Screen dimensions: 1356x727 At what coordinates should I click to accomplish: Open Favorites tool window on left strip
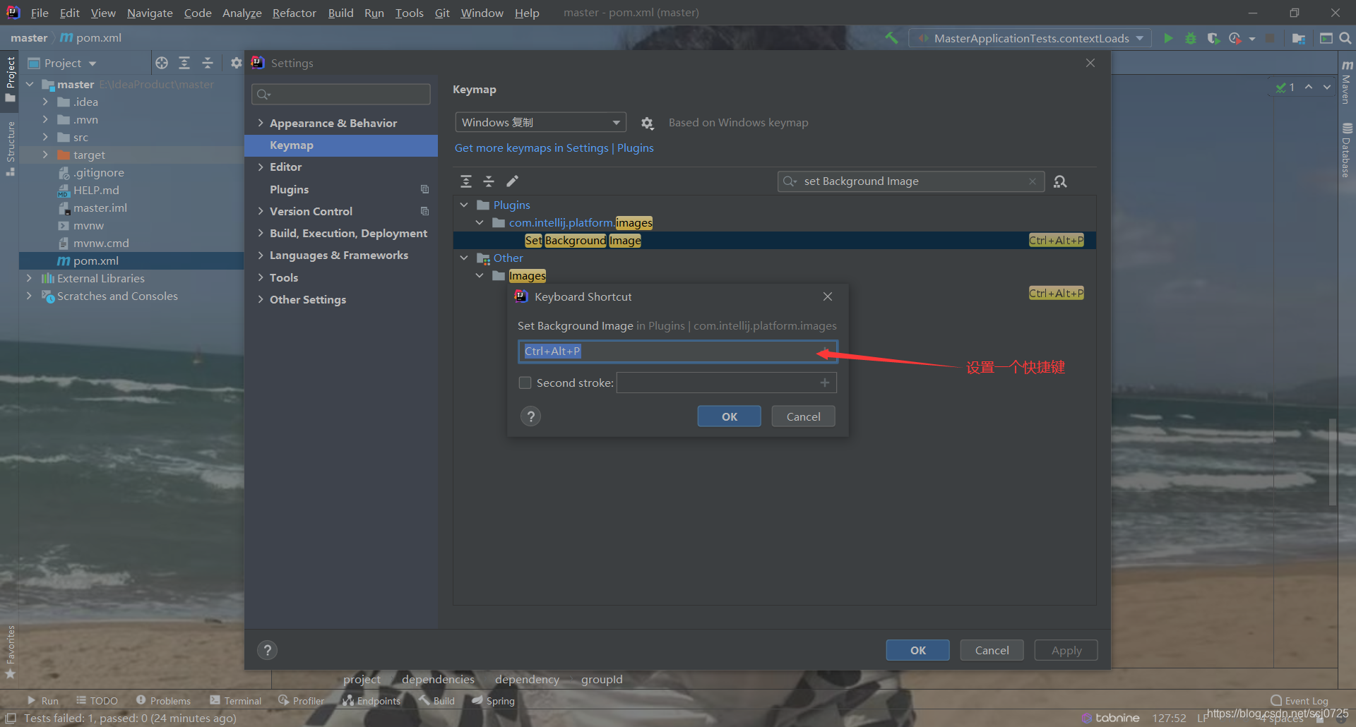click(10, 651)
